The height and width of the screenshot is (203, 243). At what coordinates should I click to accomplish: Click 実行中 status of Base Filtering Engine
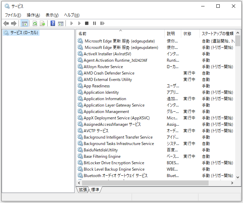tap(189, 156)
